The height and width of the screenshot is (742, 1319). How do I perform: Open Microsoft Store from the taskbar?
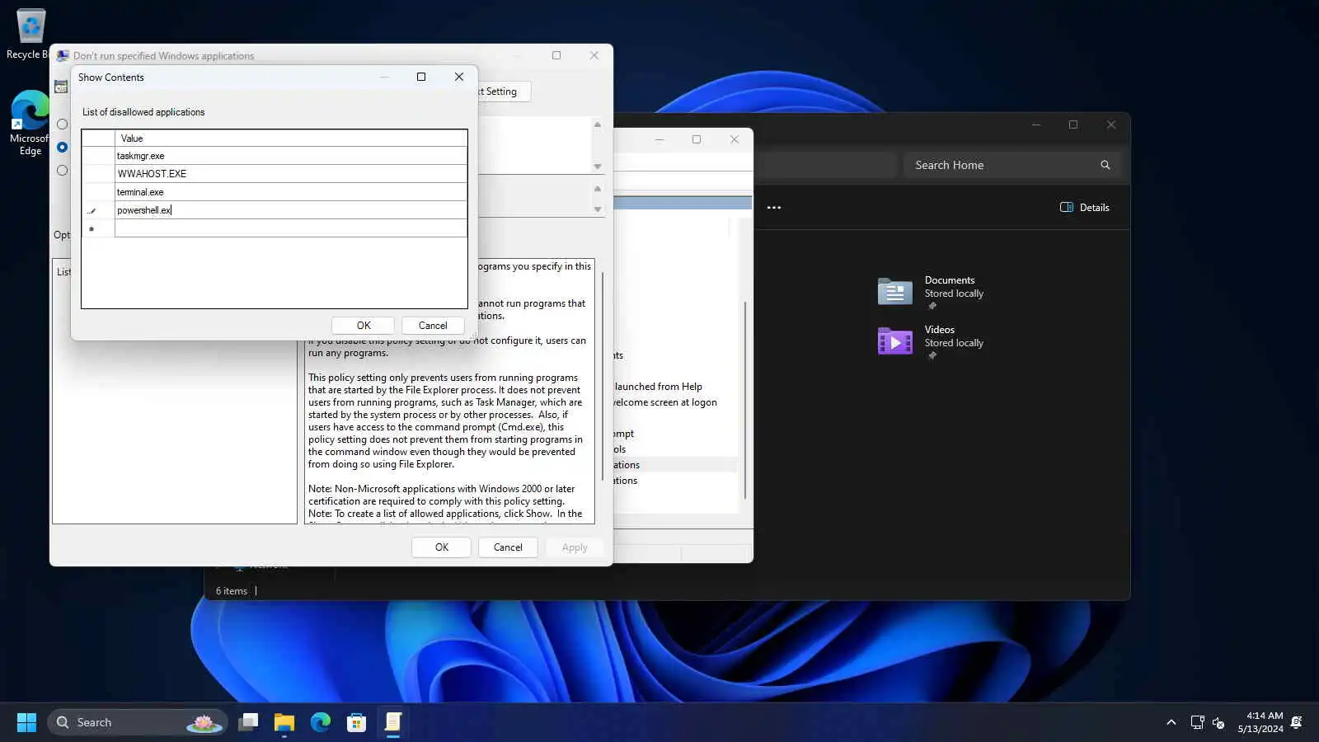point(357,723)
